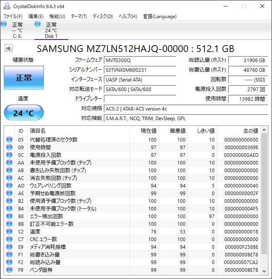Select the メディア消耗指標 row name
The image size is (272, 279).
48,247
